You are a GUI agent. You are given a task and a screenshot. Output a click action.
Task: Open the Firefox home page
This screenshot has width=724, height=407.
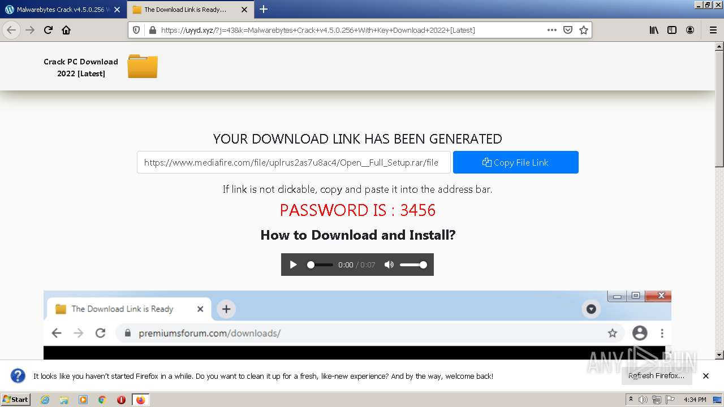(x=66, y=30)
